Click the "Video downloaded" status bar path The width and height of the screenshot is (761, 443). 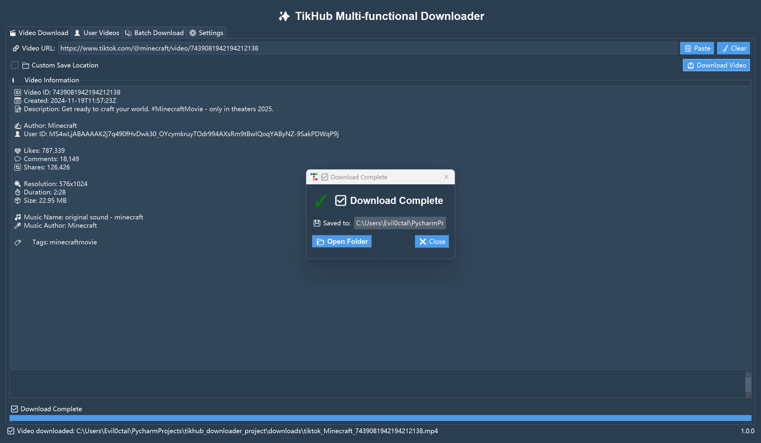[x=227, y=431]
